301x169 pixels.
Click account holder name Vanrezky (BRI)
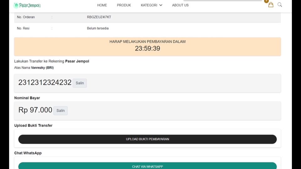pos(42,68)
